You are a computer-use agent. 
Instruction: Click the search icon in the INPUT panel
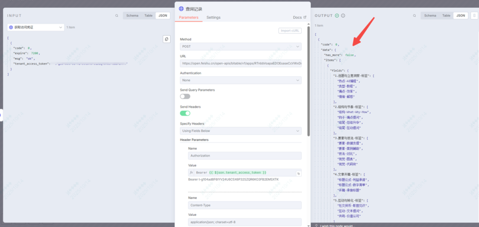pos(117,15)
